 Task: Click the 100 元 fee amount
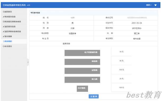click(x=121, y=70)
